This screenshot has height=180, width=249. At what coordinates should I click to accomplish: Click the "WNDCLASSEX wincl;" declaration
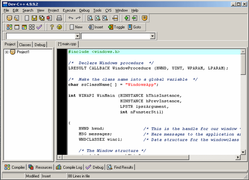100,139
